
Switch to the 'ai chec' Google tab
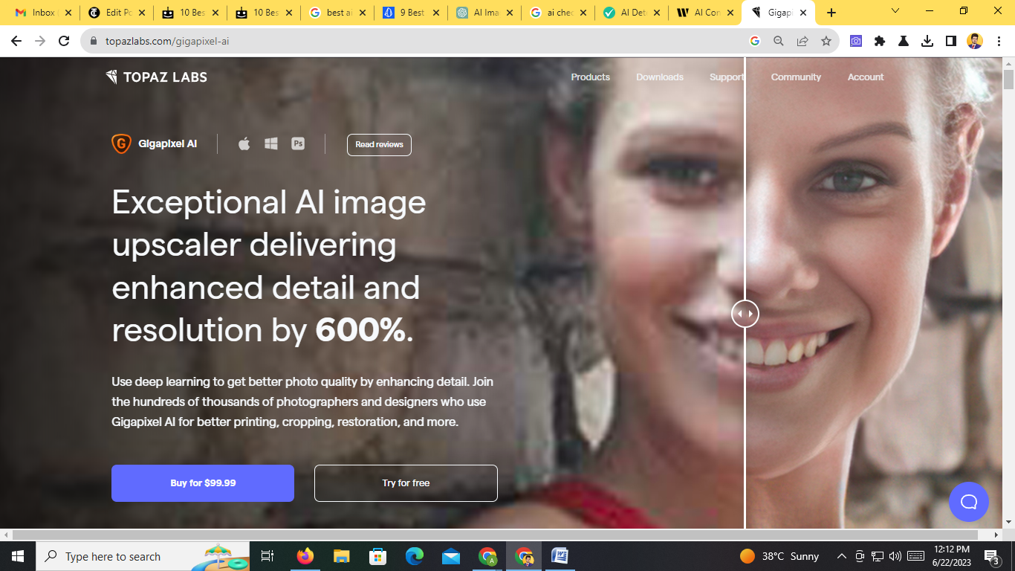pyautogui.click(x=559, y=13)
